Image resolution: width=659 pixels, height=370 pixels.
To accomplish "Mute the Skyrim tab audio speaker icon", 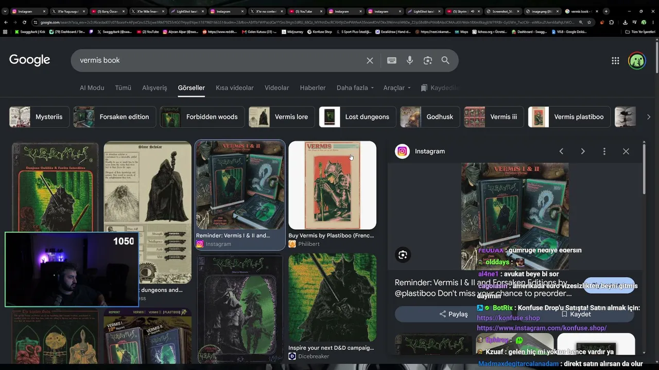I will 473,11.
